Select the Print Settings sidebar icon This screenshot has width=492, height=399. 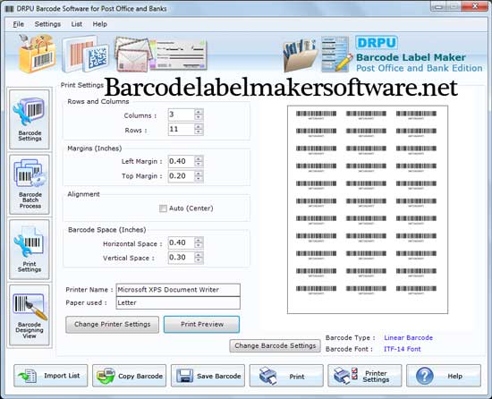coord(30,250)
